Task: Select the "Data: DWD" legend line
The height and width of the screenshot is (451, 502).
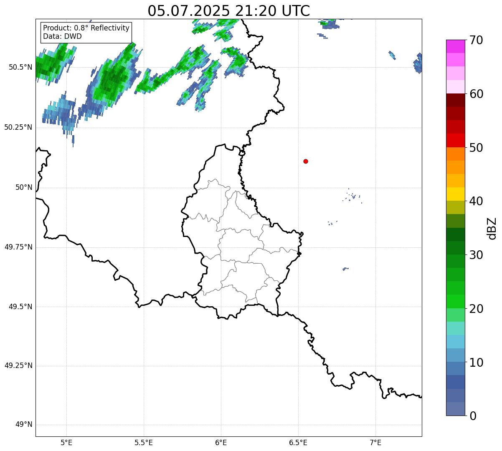Action: (x=62, y=36)
